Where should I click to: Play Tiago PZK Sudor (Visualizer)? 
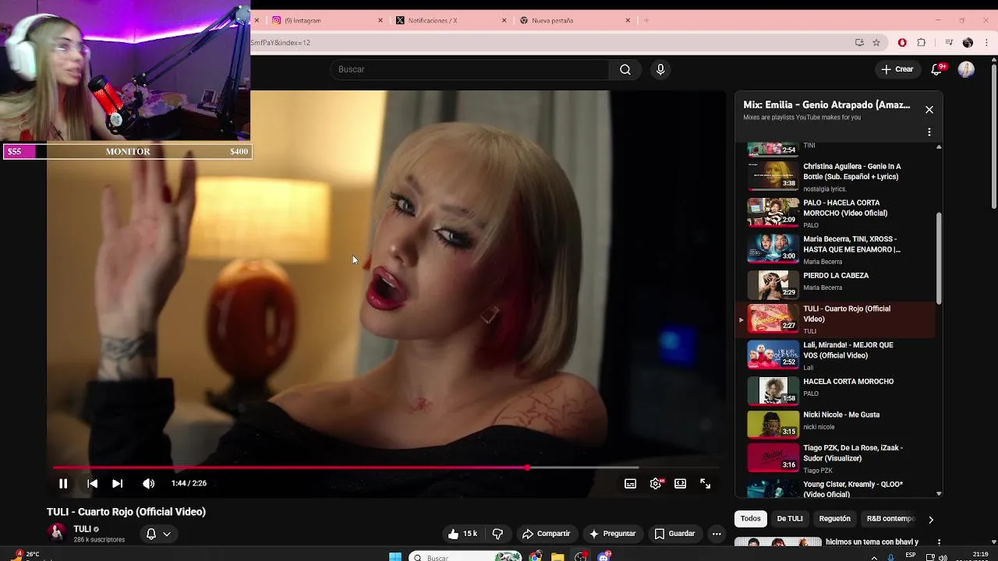point(834,458)
